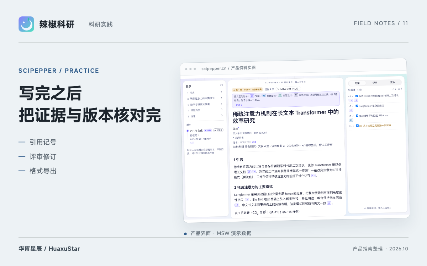Click the 科研实践 header label
Image resolution: width=427 pixels, height=266 pixels.
click(100, 24)
